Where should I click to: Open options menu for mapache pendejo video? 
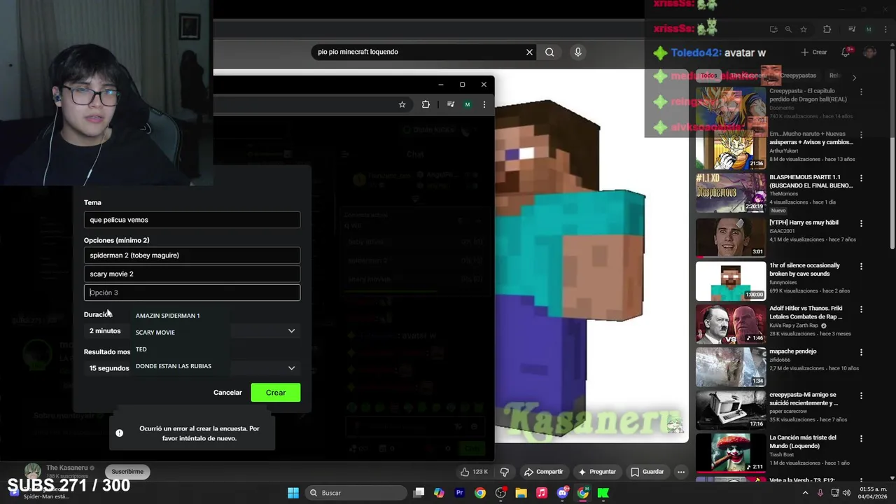[861, 352]
